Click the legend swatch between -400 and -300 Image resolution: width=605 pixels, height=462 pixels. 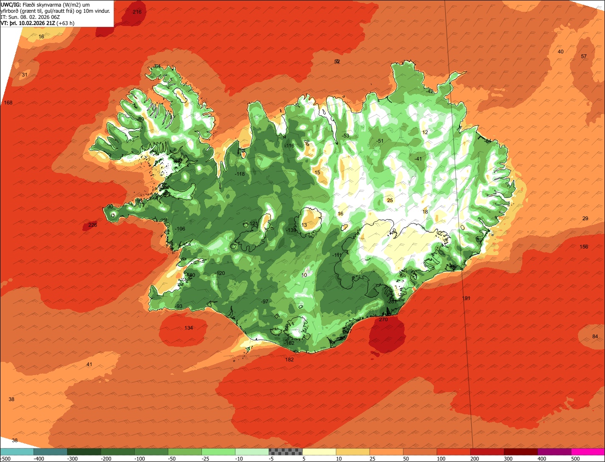(x=50, y=452)
